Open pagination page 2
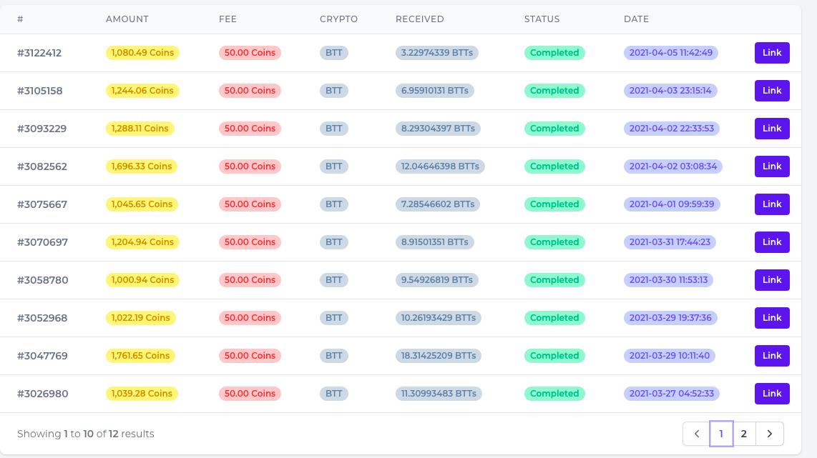 pyautogui.click(x=744, y=434)
